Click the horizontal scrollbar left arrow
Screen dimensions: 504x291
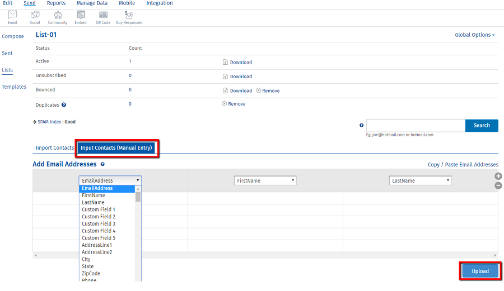click(36, 255)
